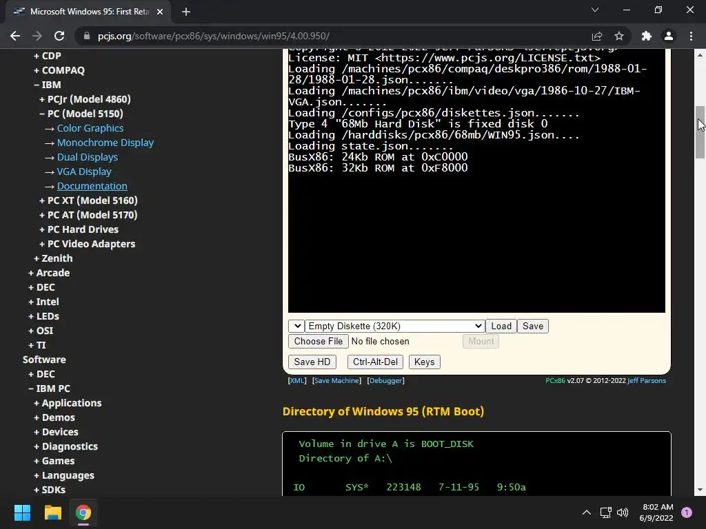
Task: Reload the page with the refresh icon
Action: click(59, 36)
